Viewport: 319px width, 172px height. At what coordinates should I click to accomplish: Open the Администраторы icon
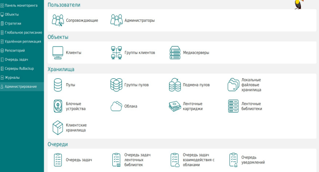click(x=116, y=20)
